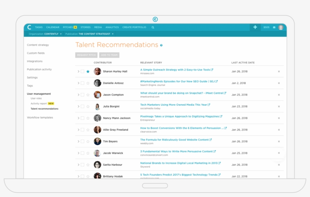310x197 pixels.
Task: Open 'Tech Marketers Using More Owned Media' link
Action: point(174,105)
